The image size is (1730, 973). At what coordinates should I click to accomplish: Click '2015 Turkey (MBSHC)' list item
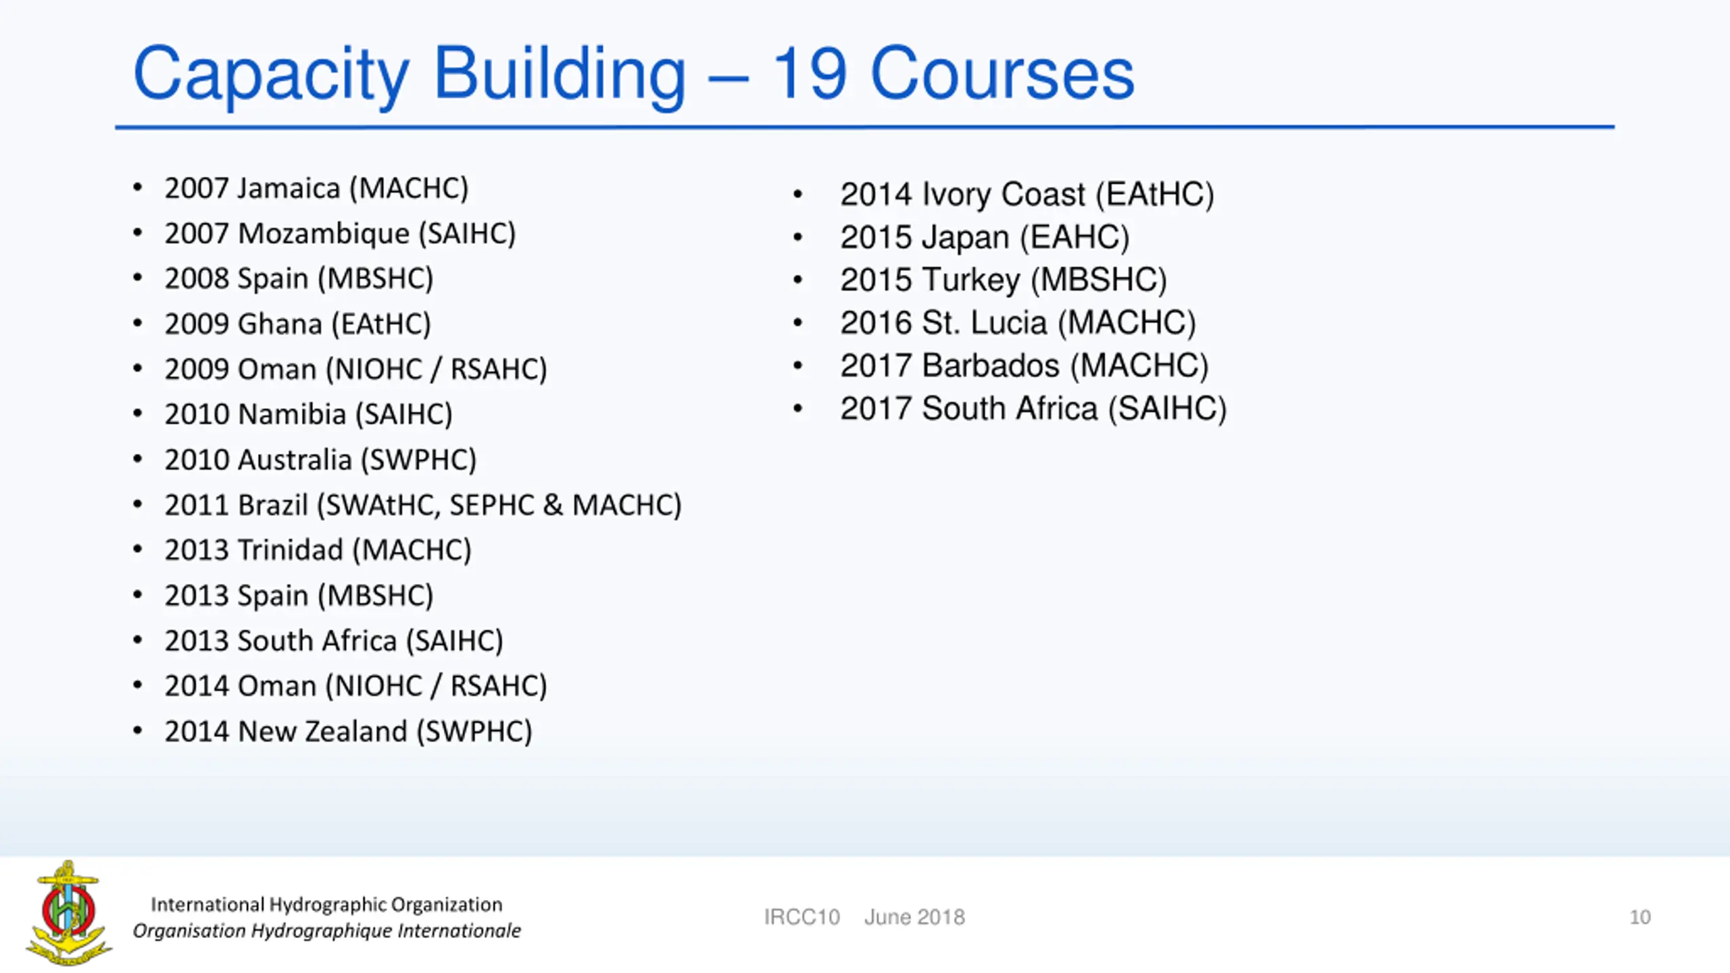pyautogui.click(x=1004, y=280)
